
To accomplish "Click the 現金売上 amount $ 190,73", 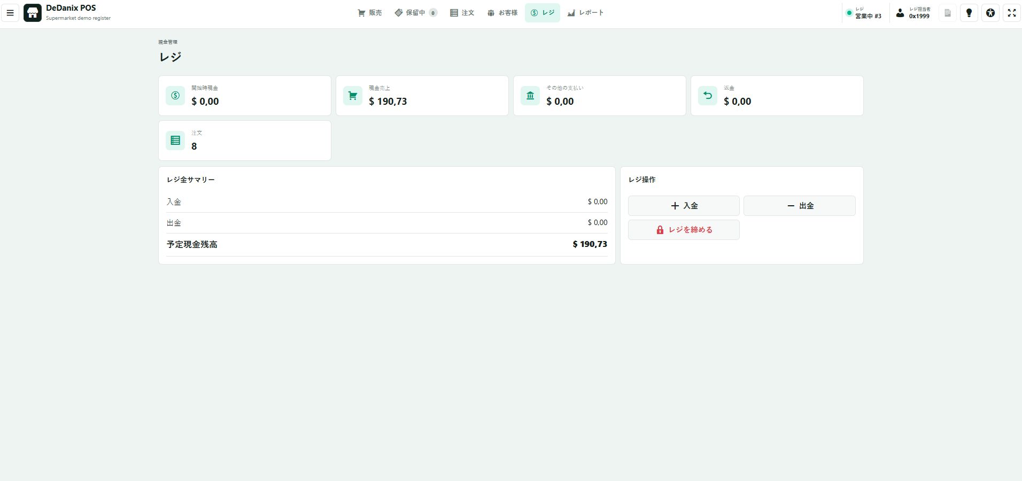I will 388,102.
